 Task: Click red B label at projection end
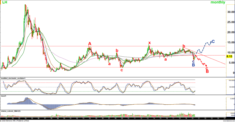click(207, 72)
